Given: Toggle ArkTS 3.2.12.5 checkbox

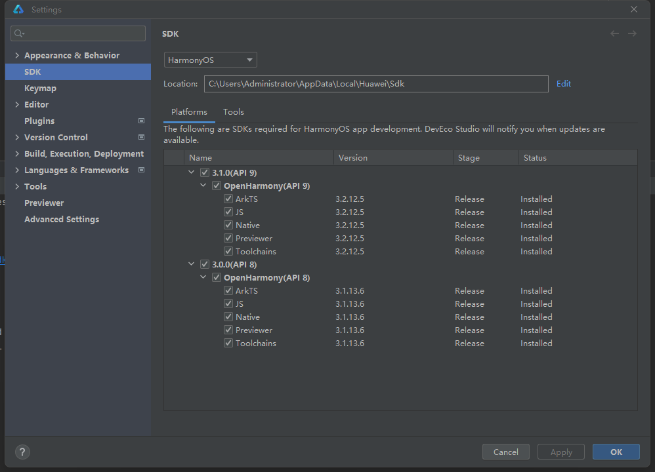Looking at the screenshot, I should tap(228, 199).
